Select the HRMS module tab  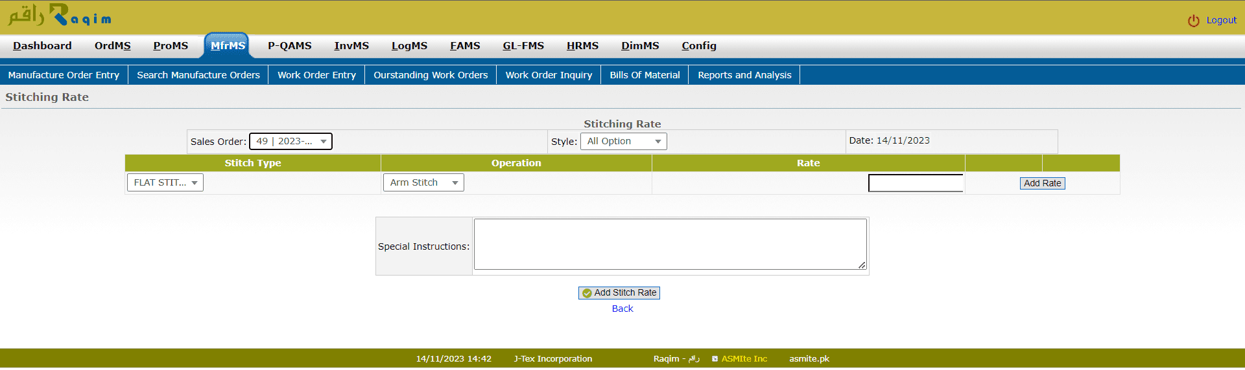(x=582, y=46)
